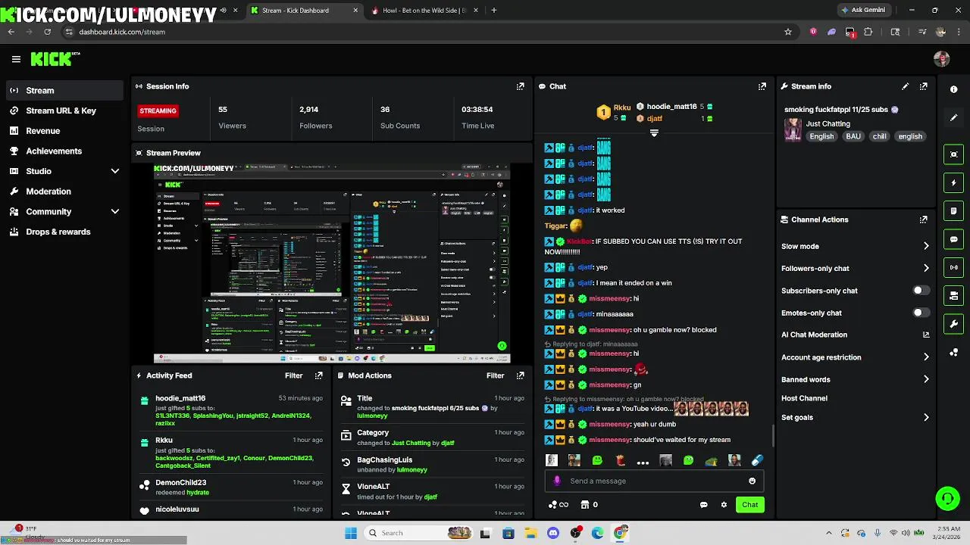Click the browser address bar
Image resolution: width=970 pixels, height=545 pixels.
[424, 32]
